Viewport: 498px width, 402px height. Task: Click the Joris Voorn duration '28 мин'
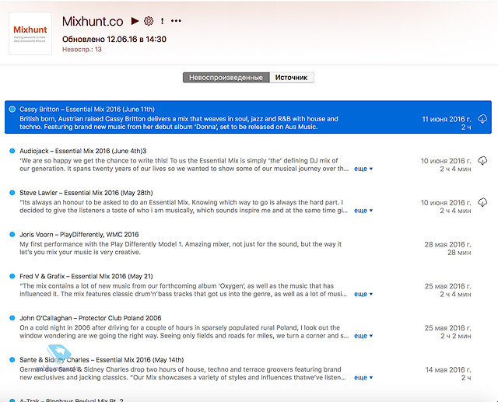point(459,253)
